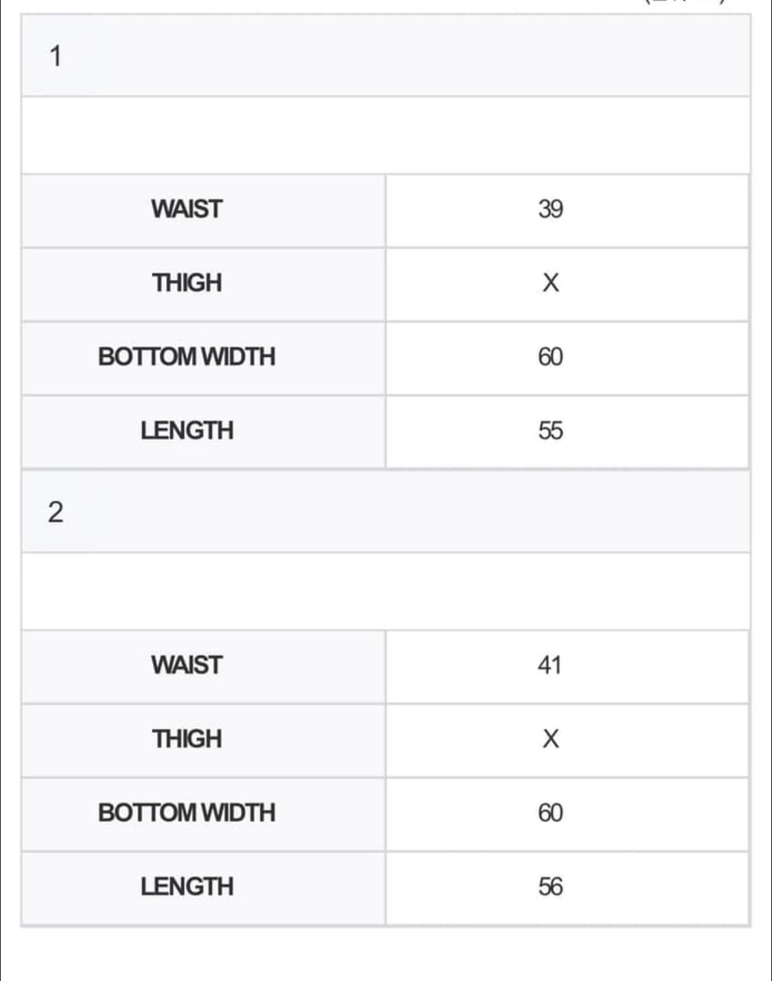Select BOTTOM WIDTH label in size 2

pyautogui.click(x=187, y=813)
